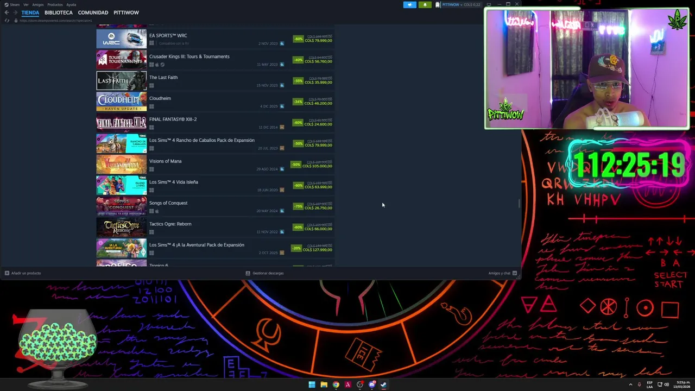Switch to the BIBLIOTECA tab
Viewport: 695px width, 391px height.
pos(59,12)
